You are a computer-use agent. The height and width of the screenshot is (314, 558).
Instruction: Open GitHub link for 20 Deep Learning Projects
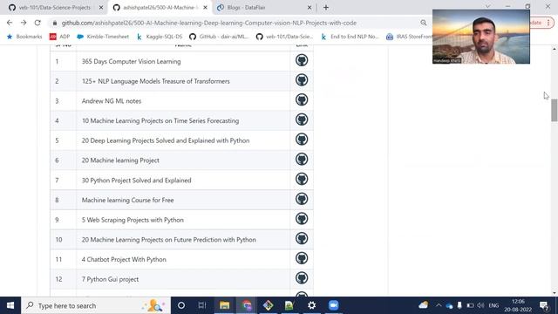[302, 140]
